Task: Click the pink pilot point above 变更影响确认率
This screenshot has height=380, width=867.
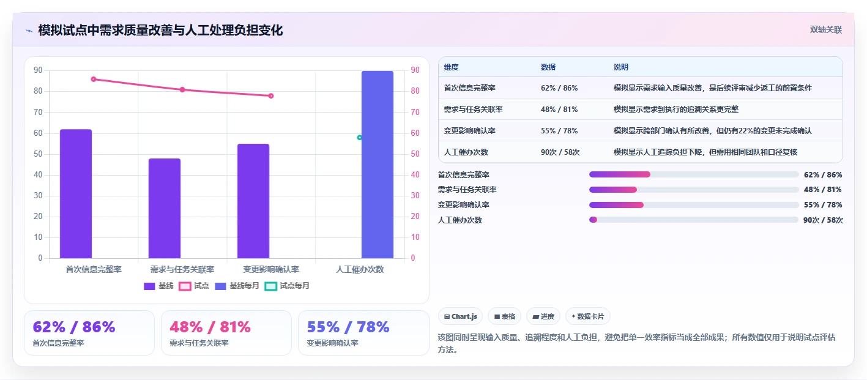Action: pyautogui.click(x=271, y=95)
